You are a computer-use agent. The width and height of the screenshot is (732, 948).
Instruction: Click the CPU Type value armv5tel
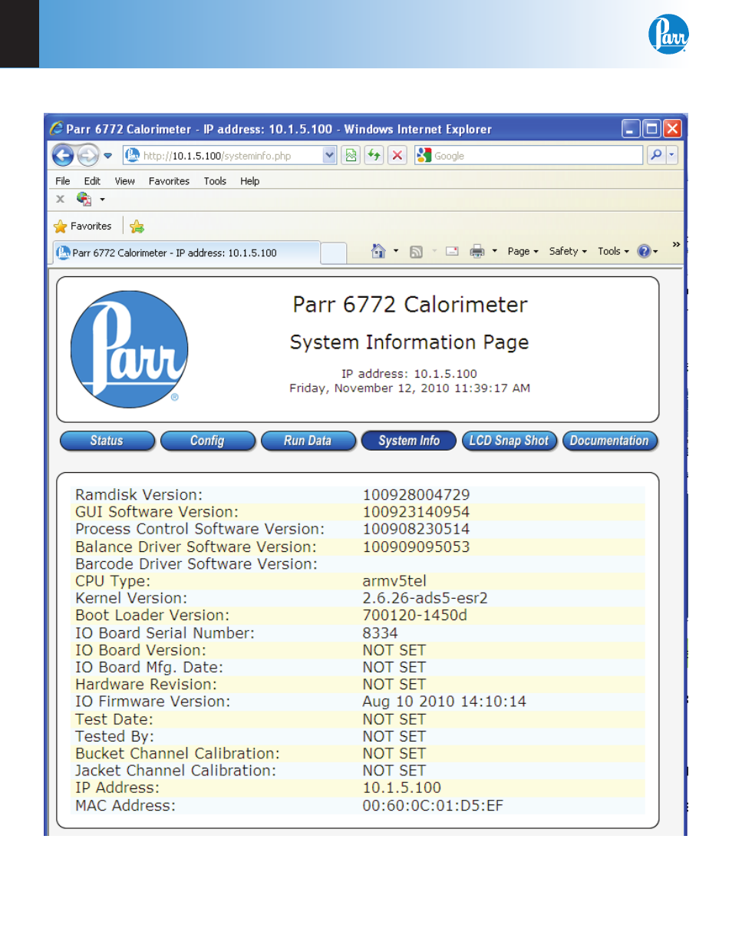(394, 581)
